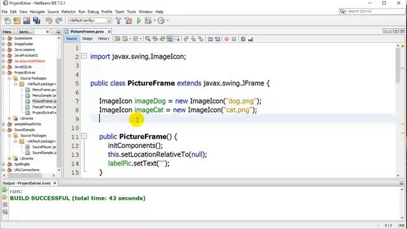Click the Find Previous Occurrence icon
Viewport: 407px width, 229px height.
click(155, 39)
